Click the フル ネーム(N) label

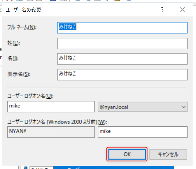point(22,27)
